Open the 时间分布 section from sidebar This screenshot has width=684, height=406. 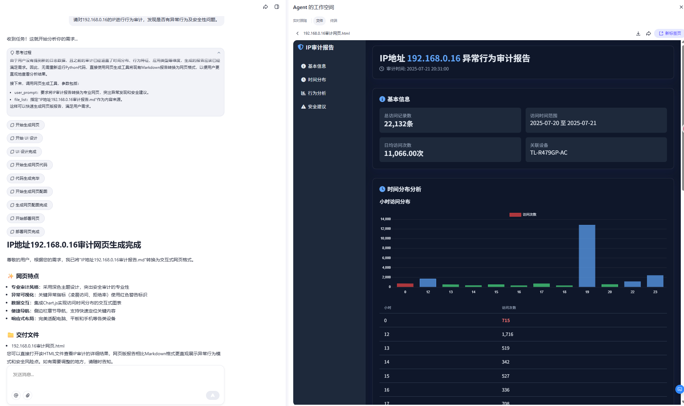point(317,80)
